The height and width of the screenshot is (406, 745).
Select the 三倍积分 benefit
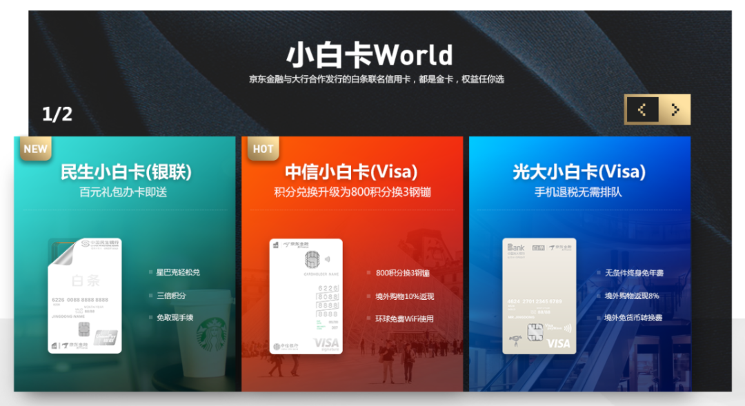[x=171, y=295]
